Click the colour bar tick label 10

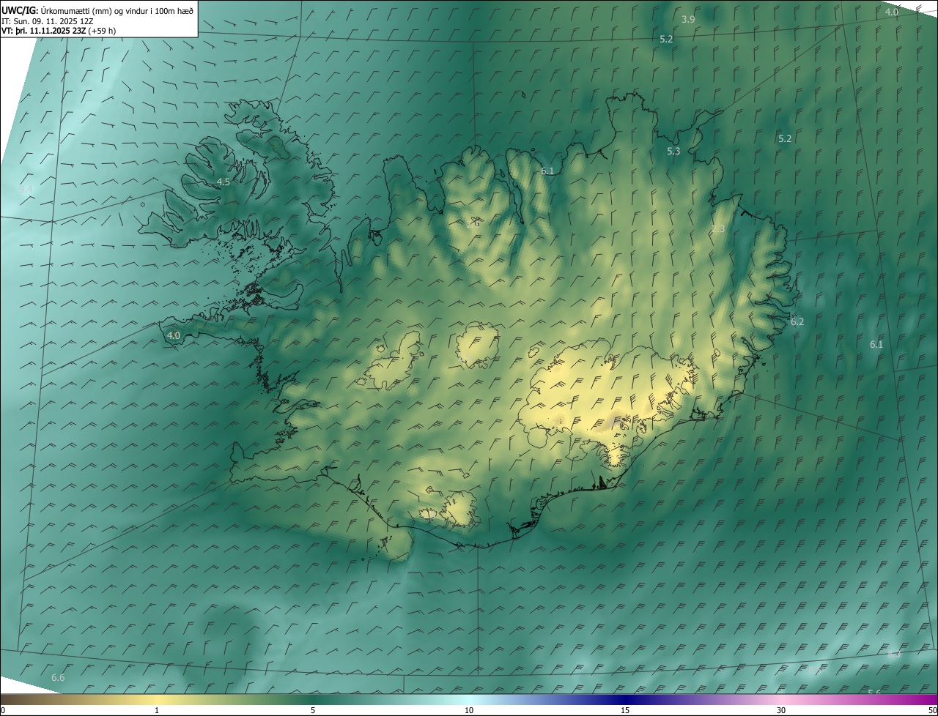pos(469,711)
